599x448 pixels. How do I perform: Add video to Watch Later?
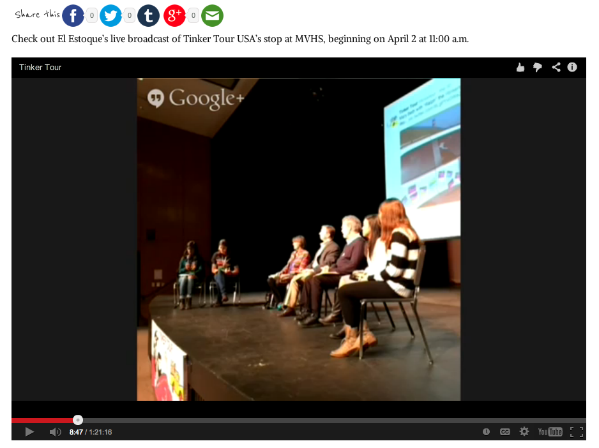click(x=486, y=432)
